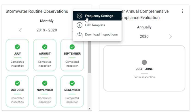Click the Stormwater Routine Observations title

pos(37,11)
